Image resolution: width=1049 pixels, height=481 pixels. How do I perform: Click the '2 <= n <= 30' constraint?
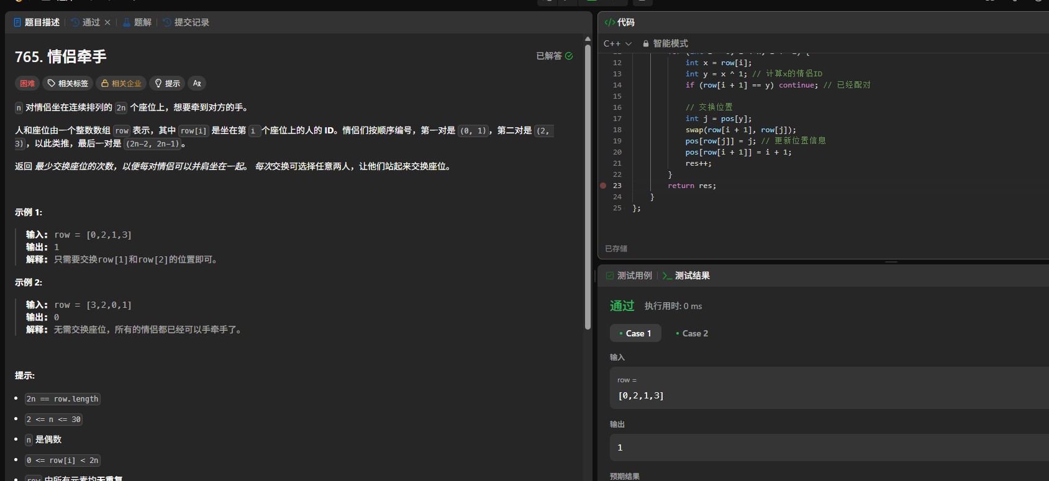pos(53,420)
